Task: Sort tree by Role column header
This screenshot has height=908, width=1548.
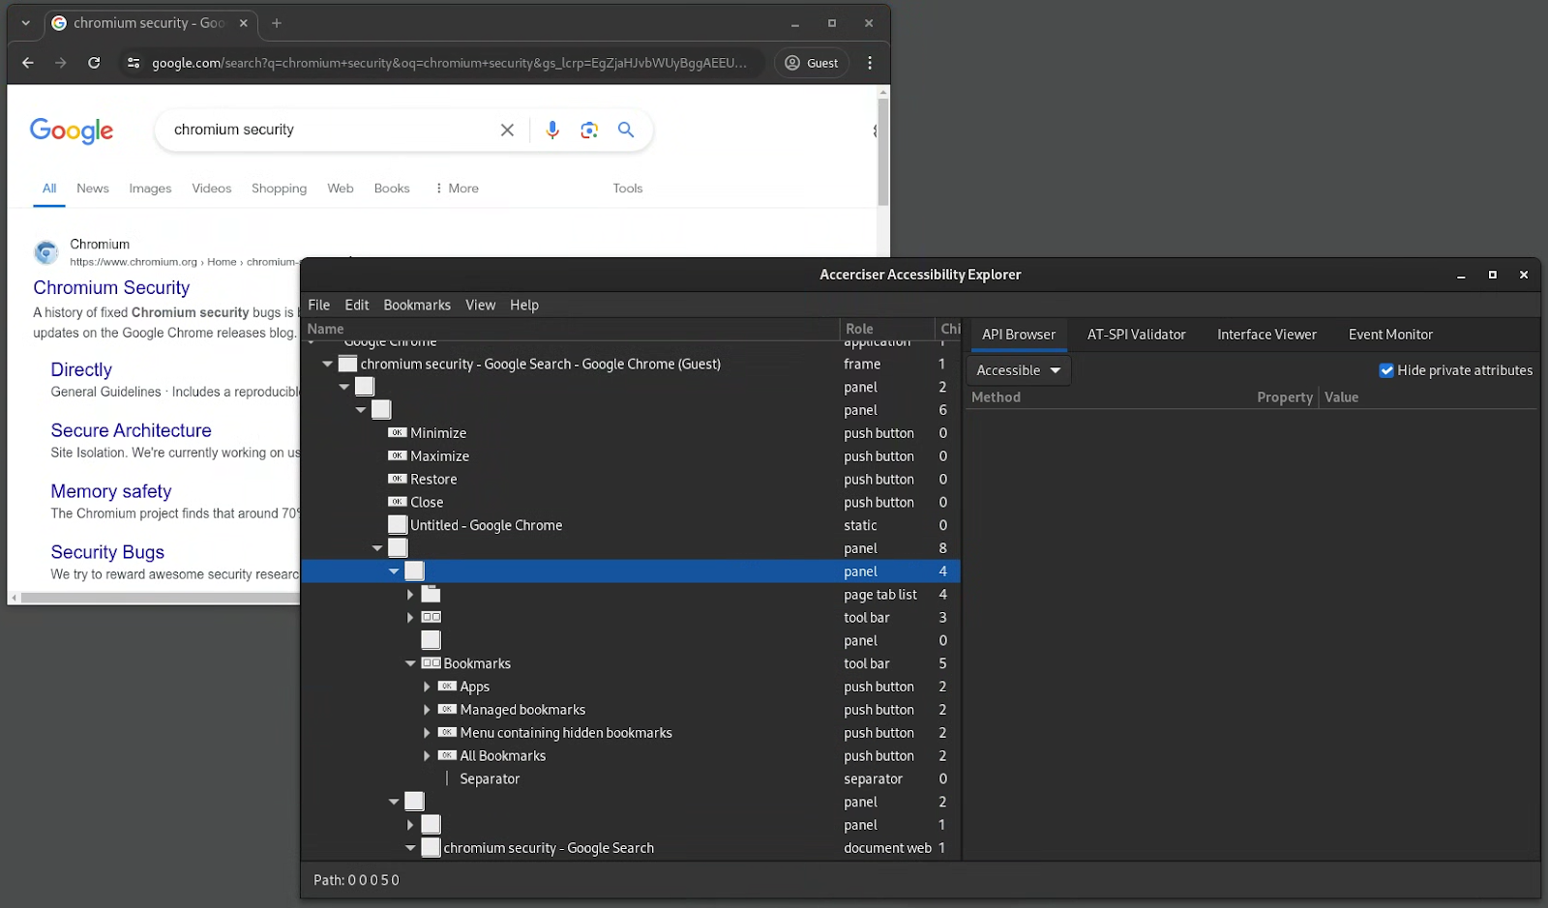Action: [886, 329]
